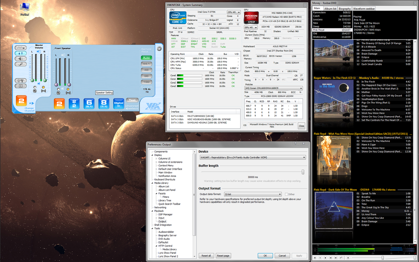Switch to Waveform seekbar tab
The width and height of the screenshot is (419, 262).
[364, 9]
